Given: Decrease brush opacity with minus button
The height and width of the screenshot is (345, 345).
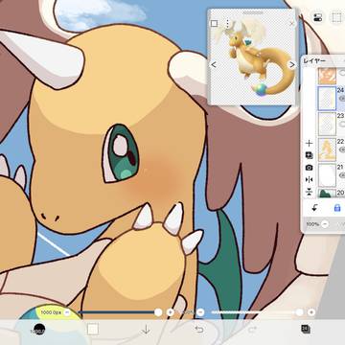Looking at the screenshot, I should [x=200, y=312].
